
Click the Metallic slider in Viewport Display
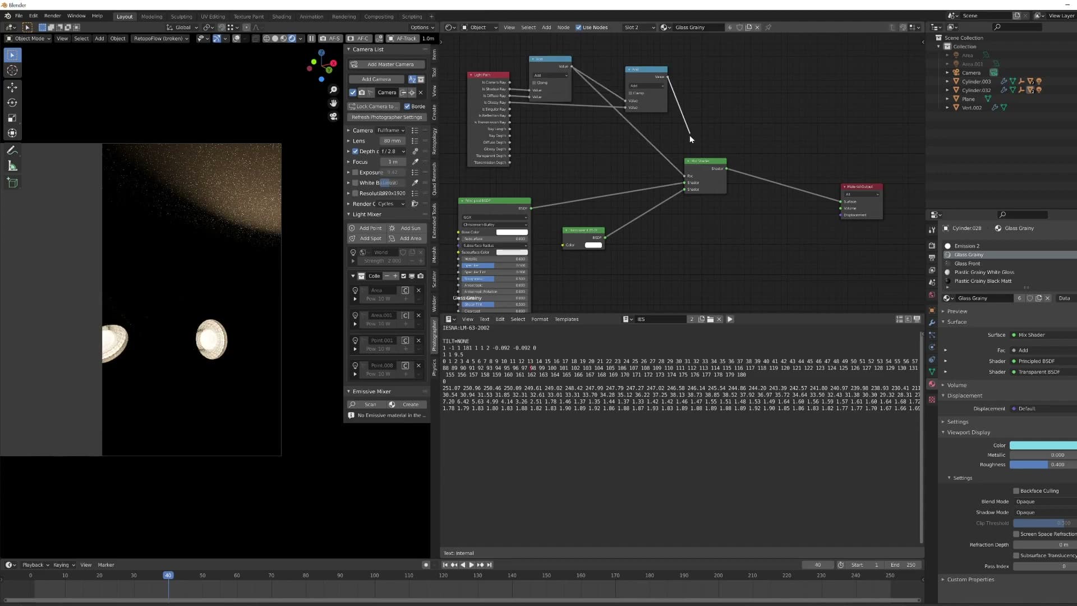tap(1043, 455)
